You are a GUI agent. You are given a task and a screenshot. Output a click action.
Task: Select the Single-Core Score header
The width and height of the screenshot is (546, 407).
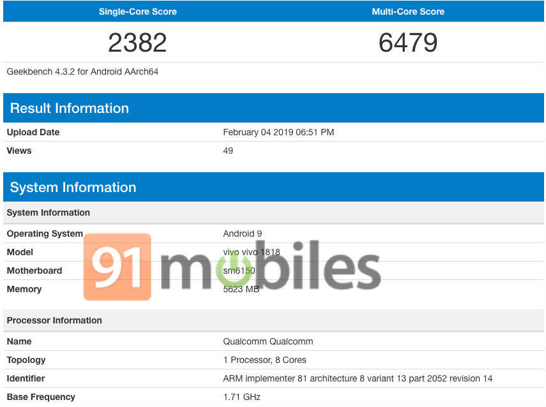click(x=137, y=11)
